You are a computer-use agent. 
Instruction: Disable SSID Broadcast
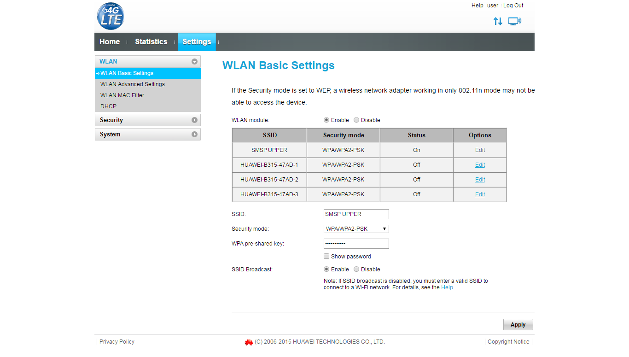pyautogui.click(x=356, y=269)
